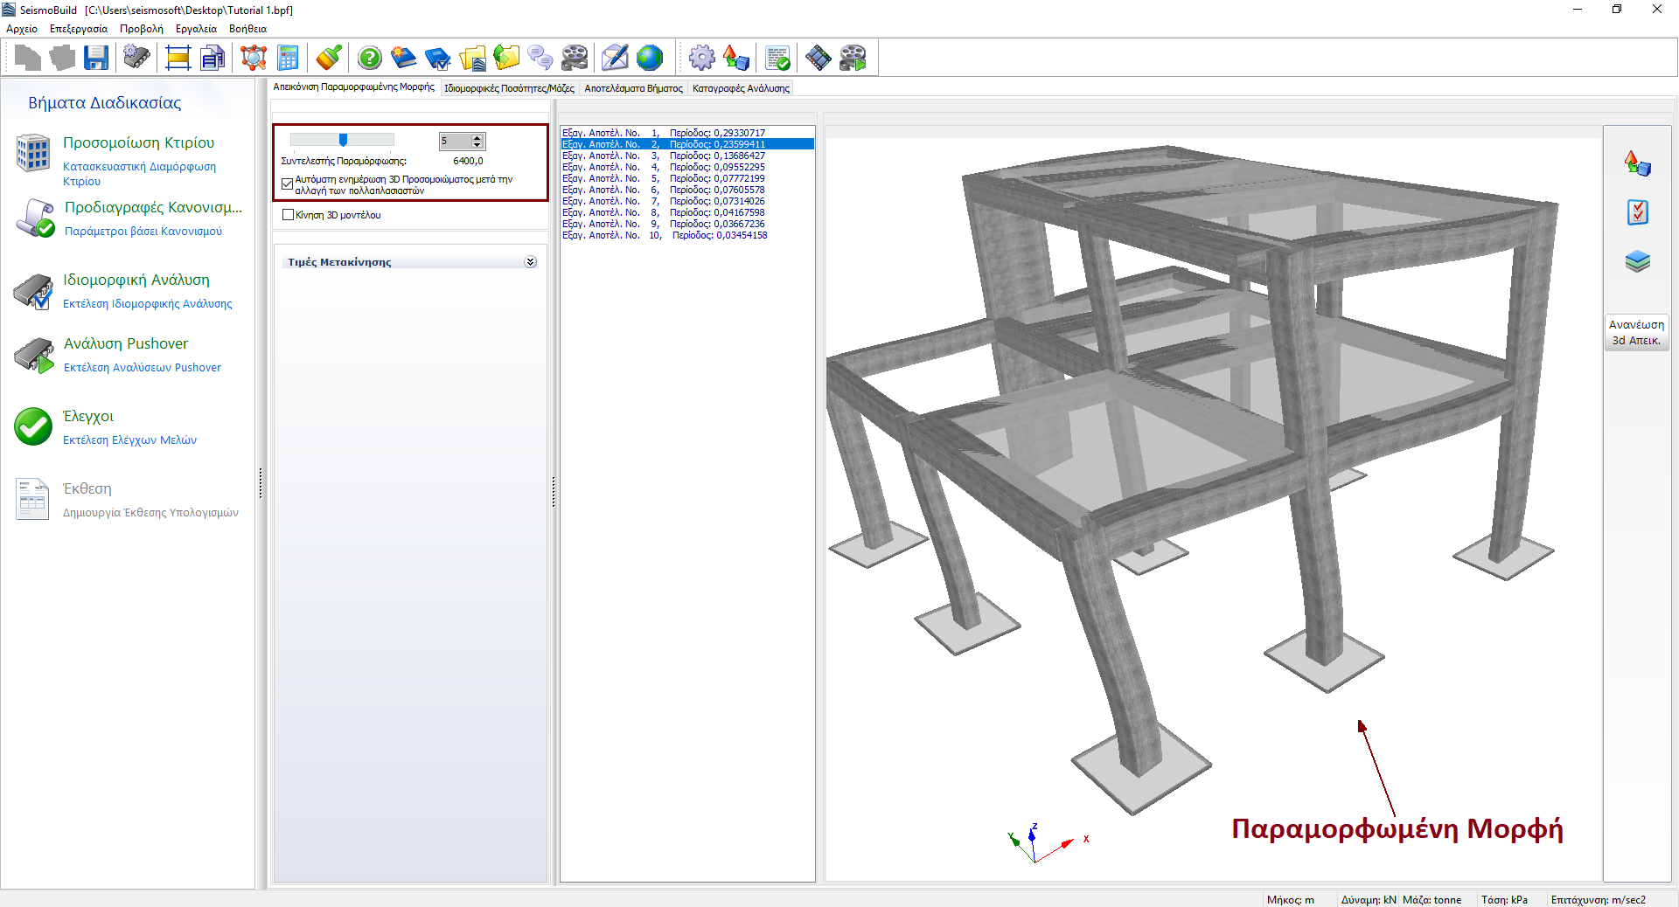1679x907 pixels.
Task: Click the gear settings icon in toolbar
Action: click(701, 59)
